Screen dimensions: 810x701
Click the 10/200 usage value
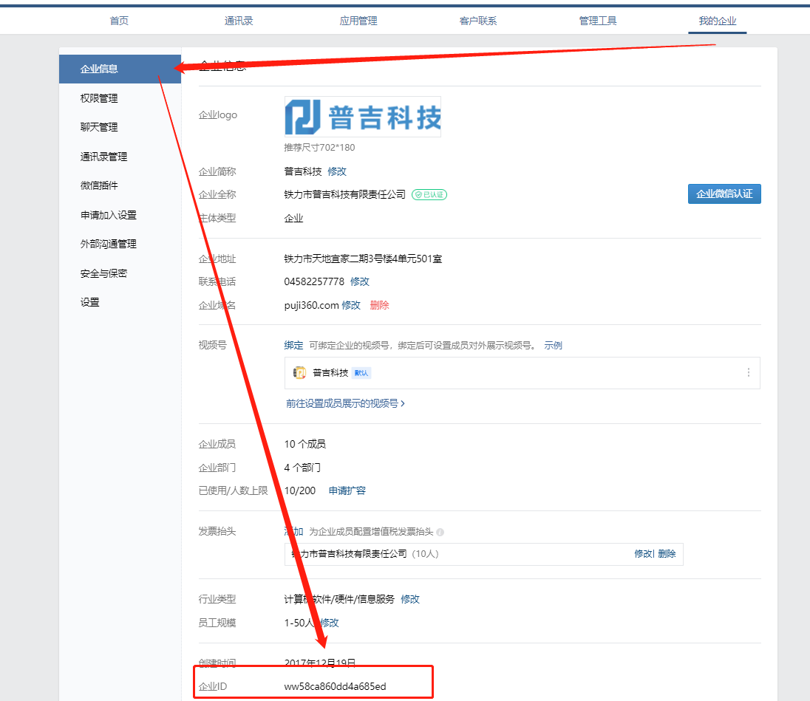coord(299,490)
